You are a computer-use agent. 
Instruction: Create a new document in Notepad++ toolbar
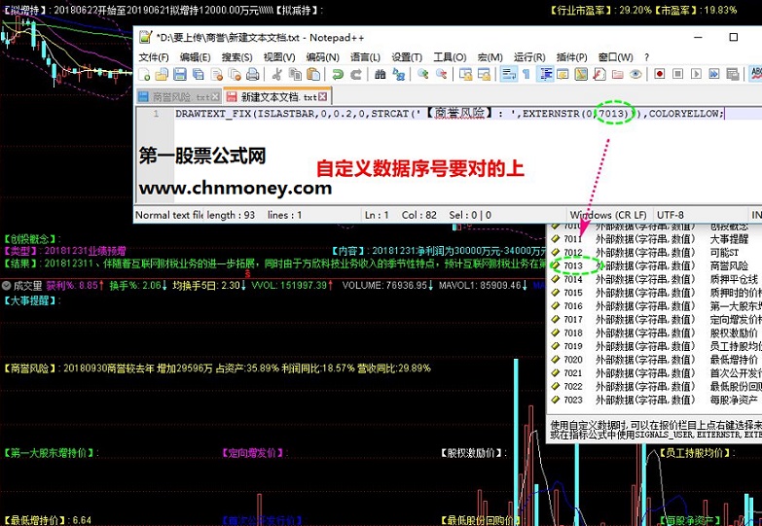(144, 74)
